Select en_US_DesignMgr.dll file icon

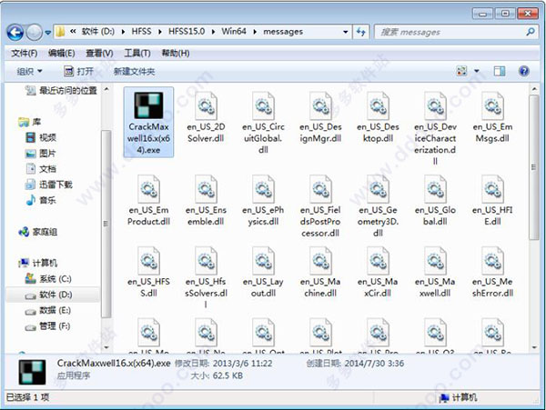pos(320,105)
